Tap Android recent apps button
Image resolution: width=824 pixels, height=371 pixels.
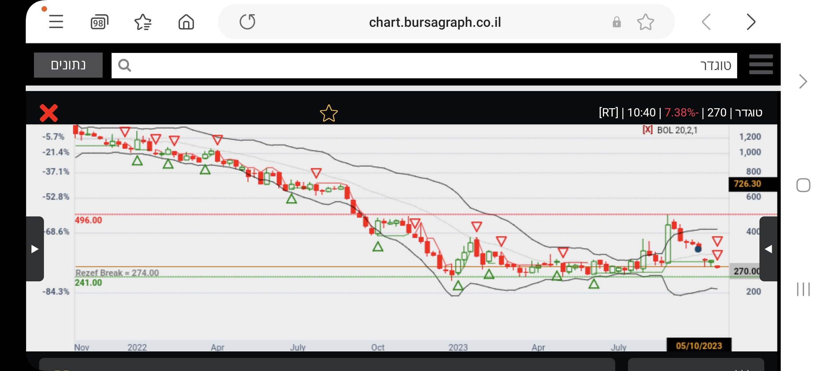pos(803,289)
